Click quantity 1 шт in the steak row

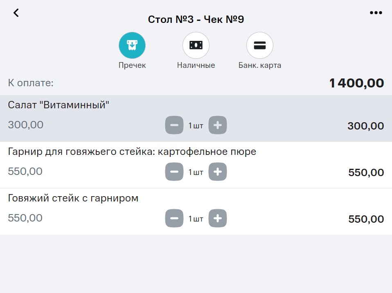(x=196, y=219)
